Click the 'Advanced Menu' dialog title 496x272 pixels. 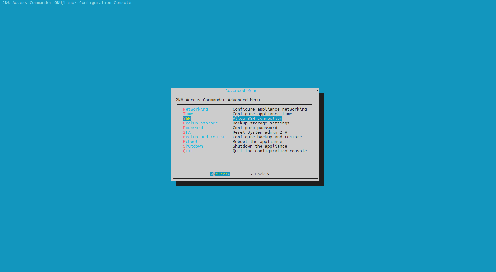241,91
